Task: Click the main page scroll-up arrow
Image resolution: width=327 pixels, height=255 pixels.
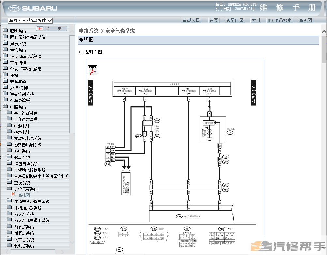Action: tap(324, 32)
